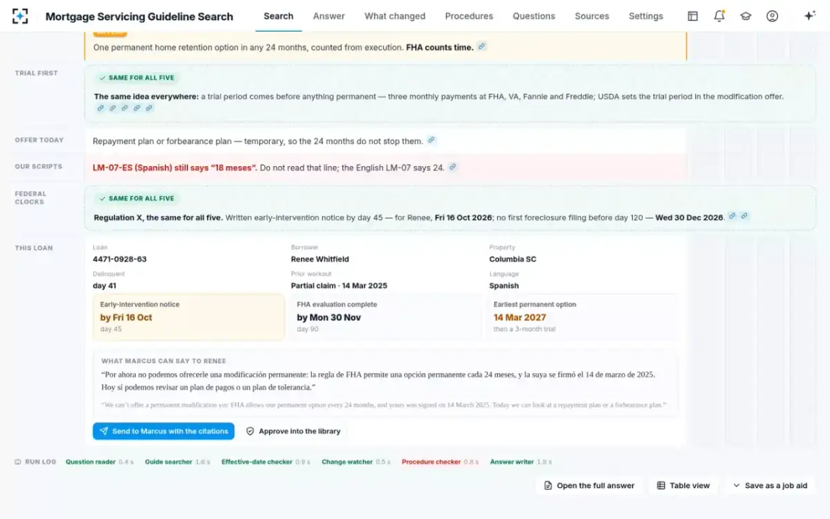830x519 pixels.
Task: Open notifications bell icon
Action: [719, 16]
